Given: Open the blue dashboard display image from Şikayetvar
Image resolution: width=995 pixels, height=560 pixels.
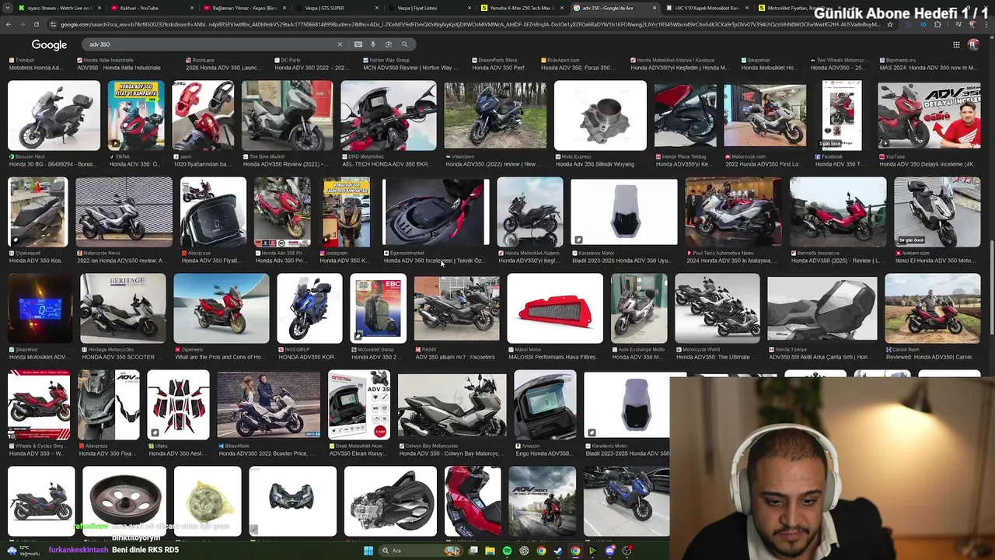Looking at the screenshot, I should 40,308.
